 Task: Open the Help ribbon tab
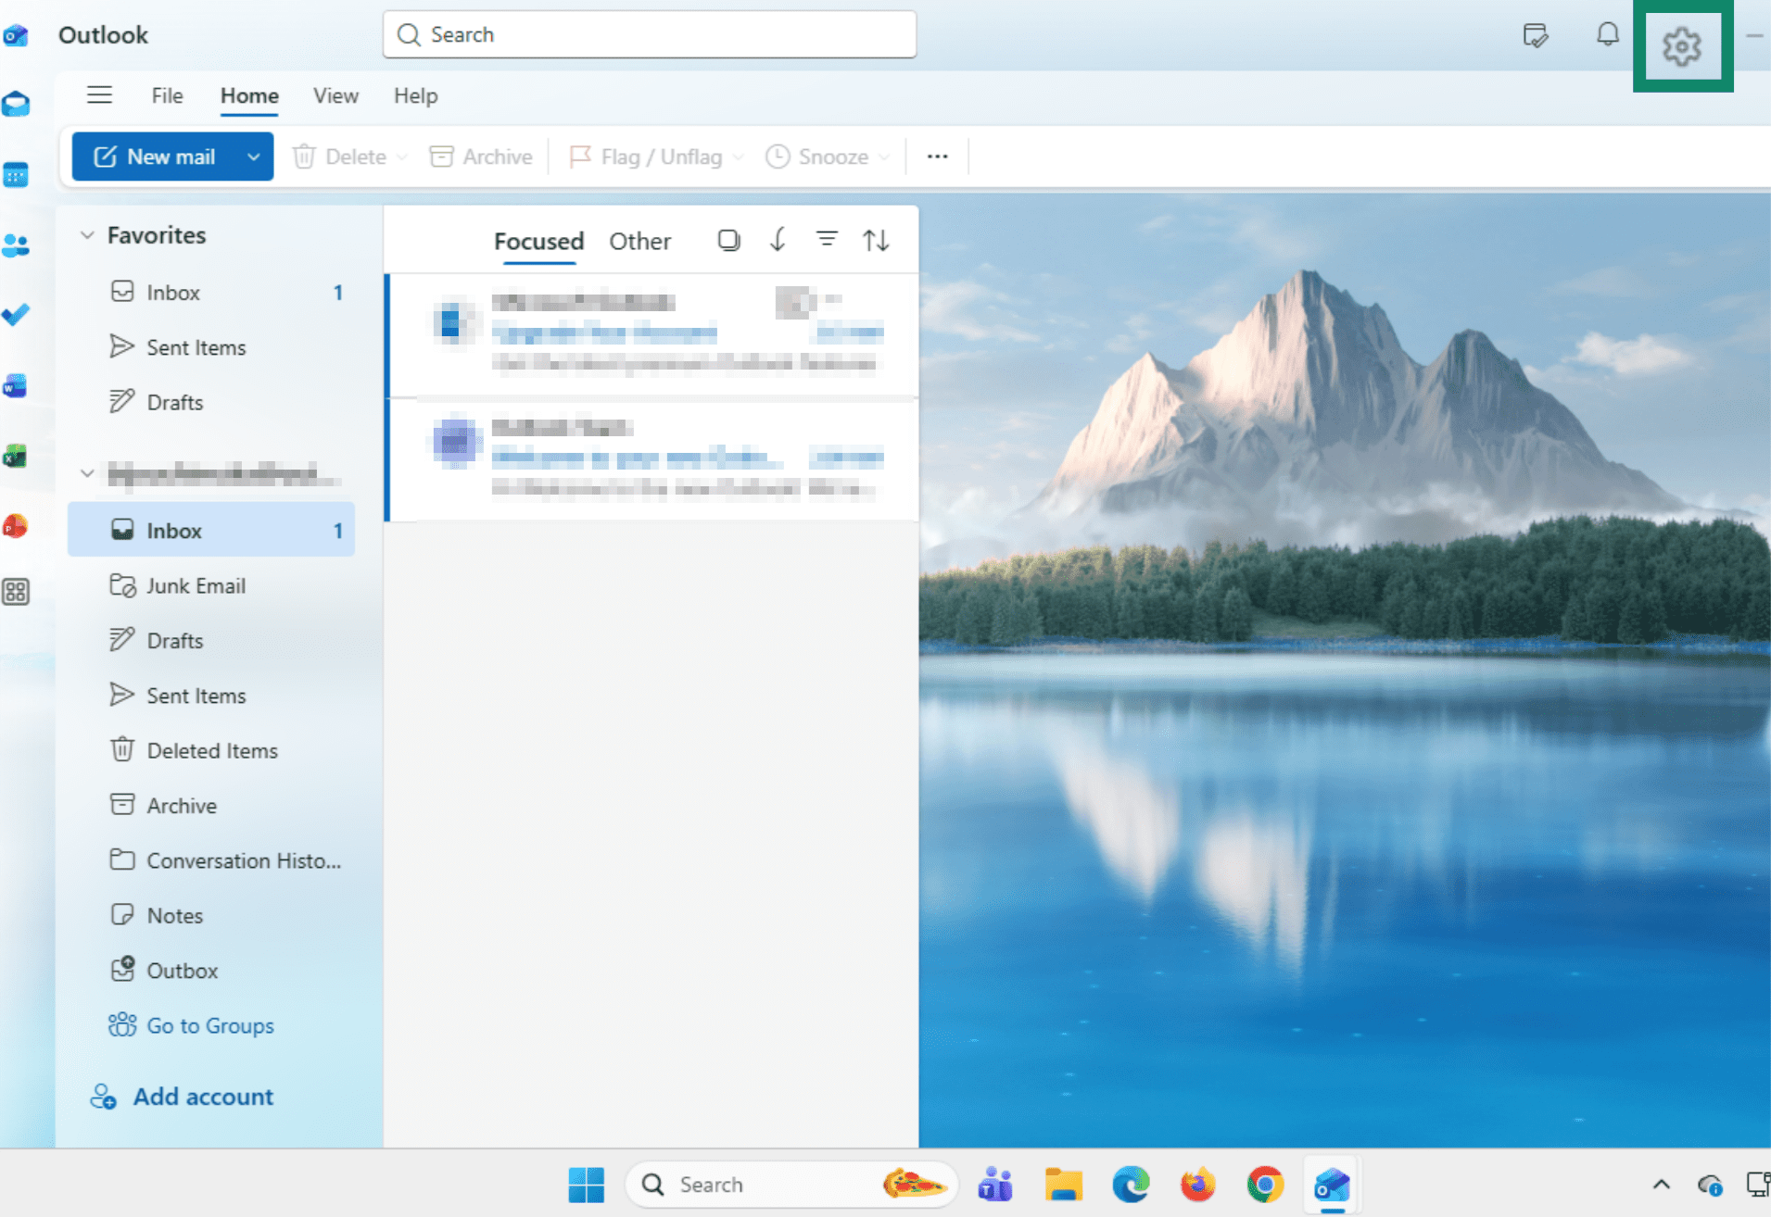(x=415, y=95)
